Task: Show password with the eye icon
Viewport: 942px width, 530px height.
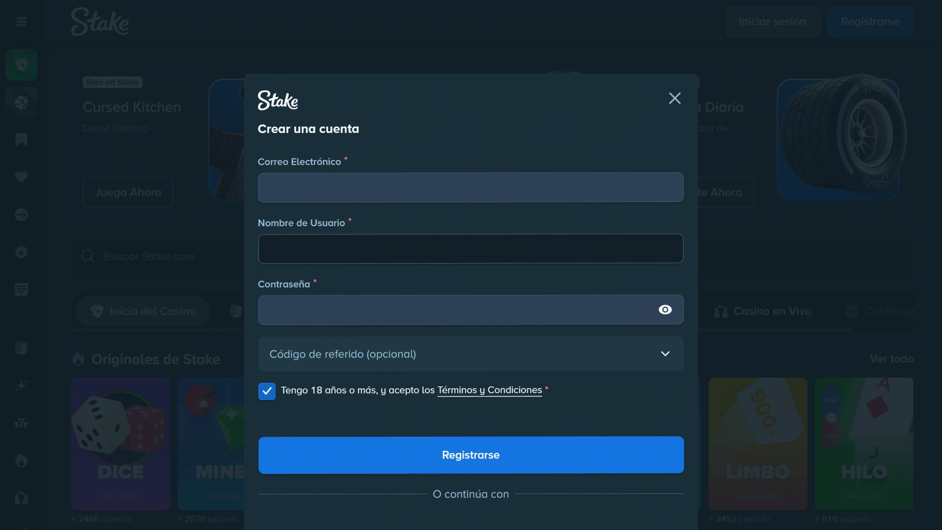Action: tap(665, 310)
